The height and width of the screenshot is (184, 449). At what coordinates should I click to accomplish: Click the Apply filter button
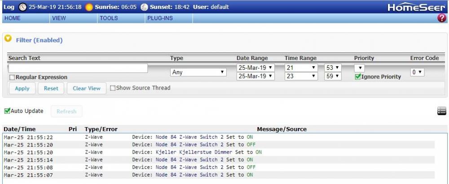22,88
